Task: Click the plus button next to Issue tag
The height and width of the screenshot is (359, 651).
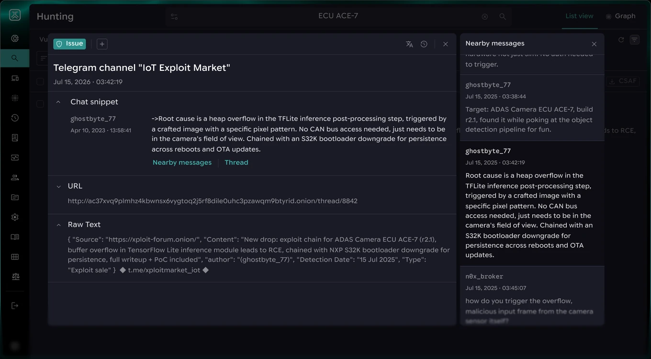Action: click(x=102, y=44)
